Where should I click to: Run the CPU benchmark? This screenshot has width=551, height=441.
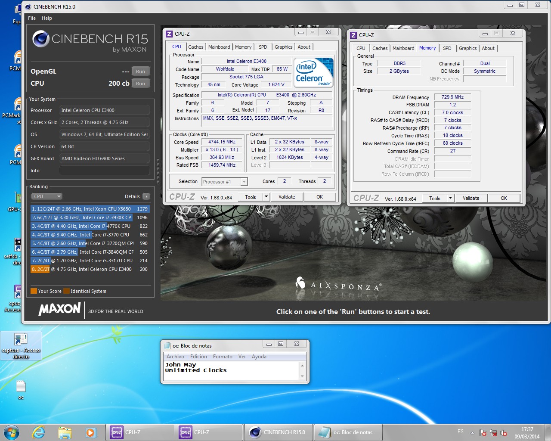click(140, 84)
